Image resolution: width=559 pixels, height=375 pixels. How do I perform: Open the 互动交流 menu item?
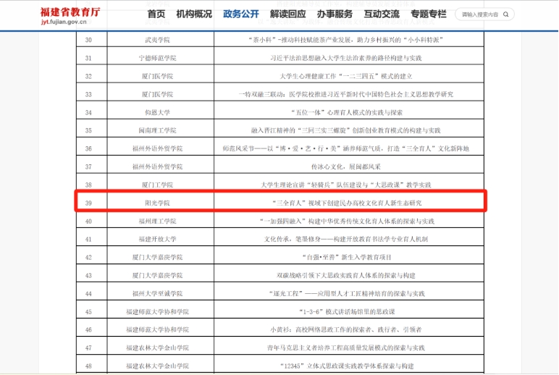pyautogui.click(x=382, y=14)
